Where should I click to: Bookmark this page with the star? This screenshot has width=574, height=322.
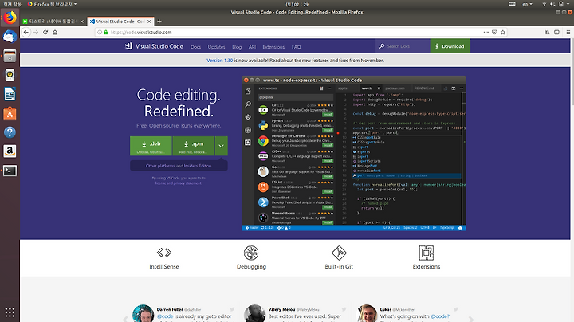point(502,32)
